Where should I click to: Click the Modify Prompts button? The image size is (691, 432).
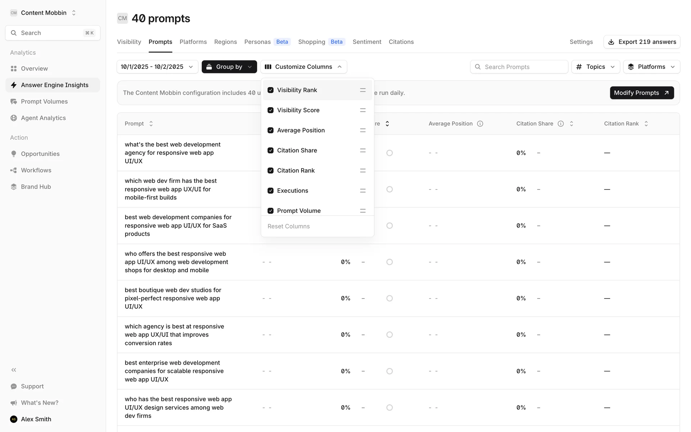[x=641, y=93]
